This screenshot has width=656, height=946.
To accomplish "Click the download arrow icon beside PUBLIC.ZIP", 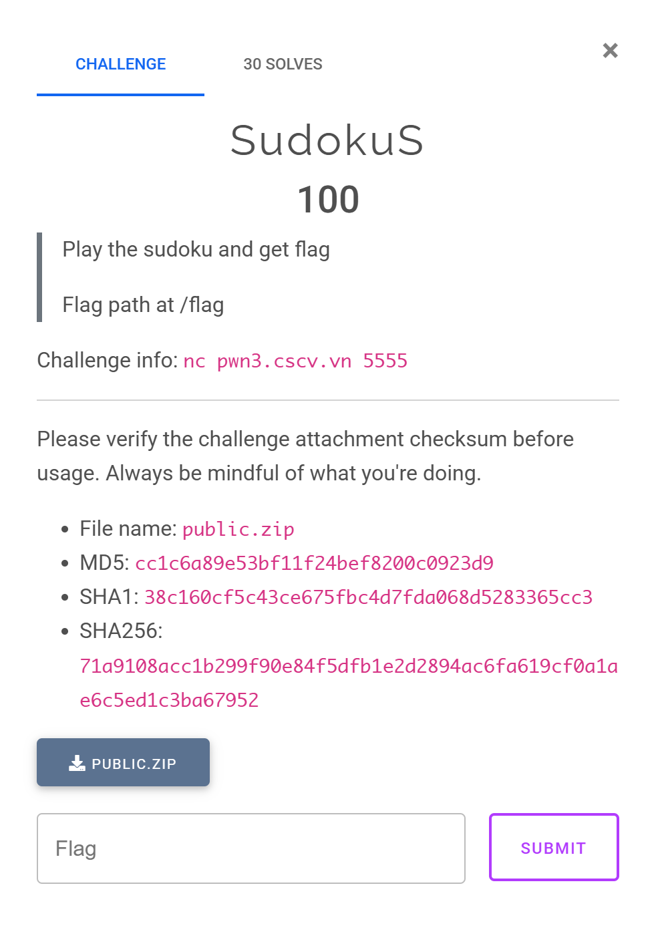I will 77,763.
